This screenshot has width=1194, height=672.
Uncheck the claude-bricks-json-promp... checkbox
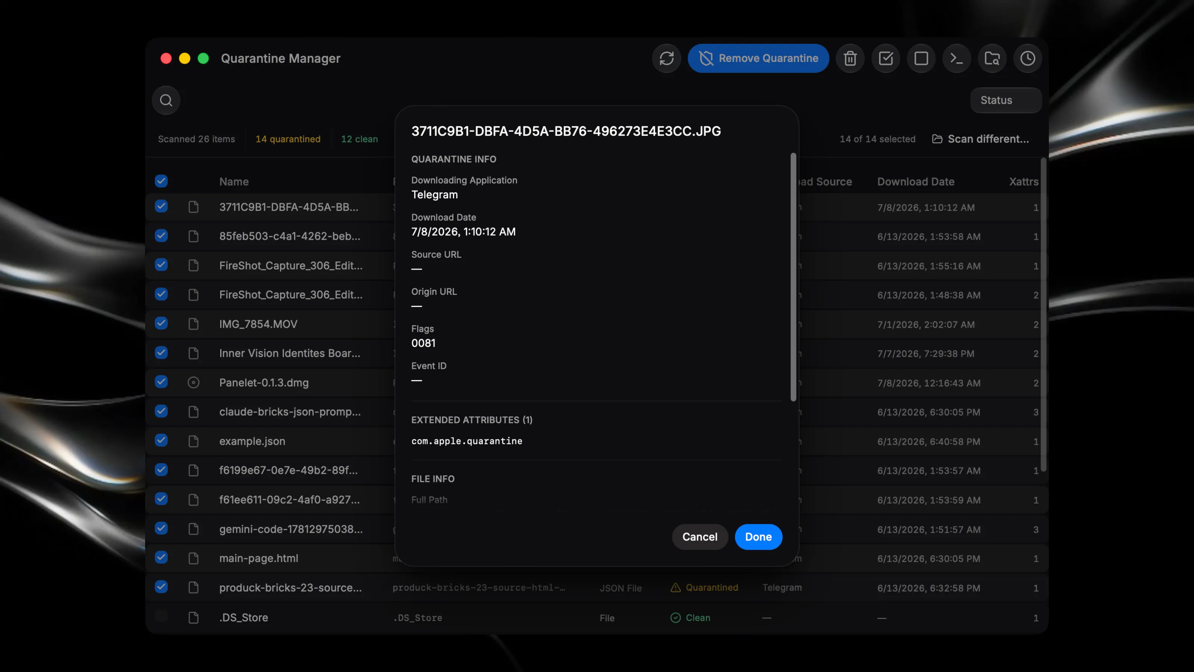(161, 411)
